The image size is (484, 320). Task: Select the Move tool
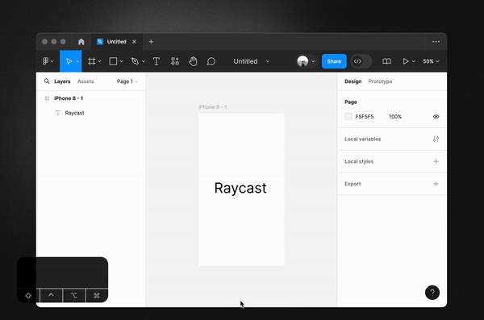[x=69, y=61]
